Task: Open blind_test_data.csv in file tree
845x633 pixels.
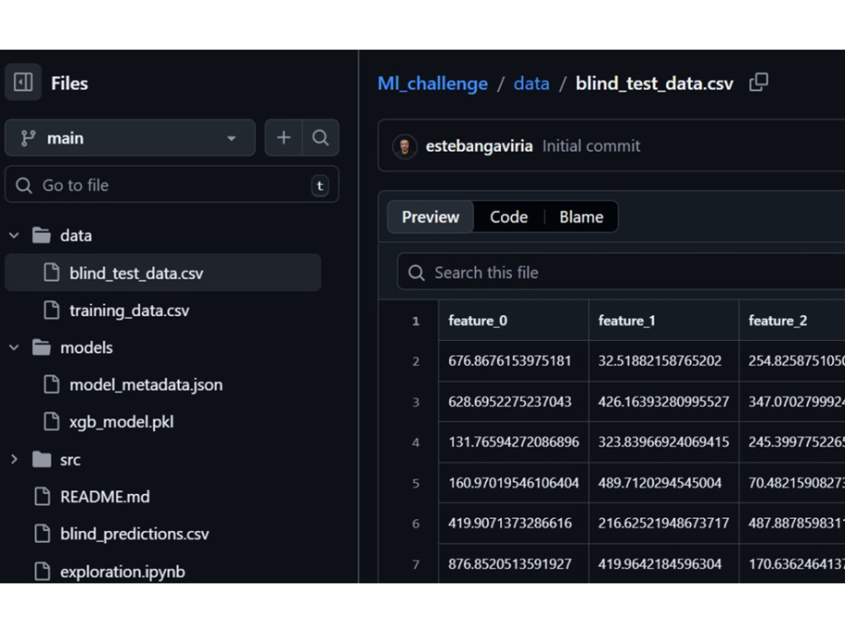Action: (x=163, y=273)
